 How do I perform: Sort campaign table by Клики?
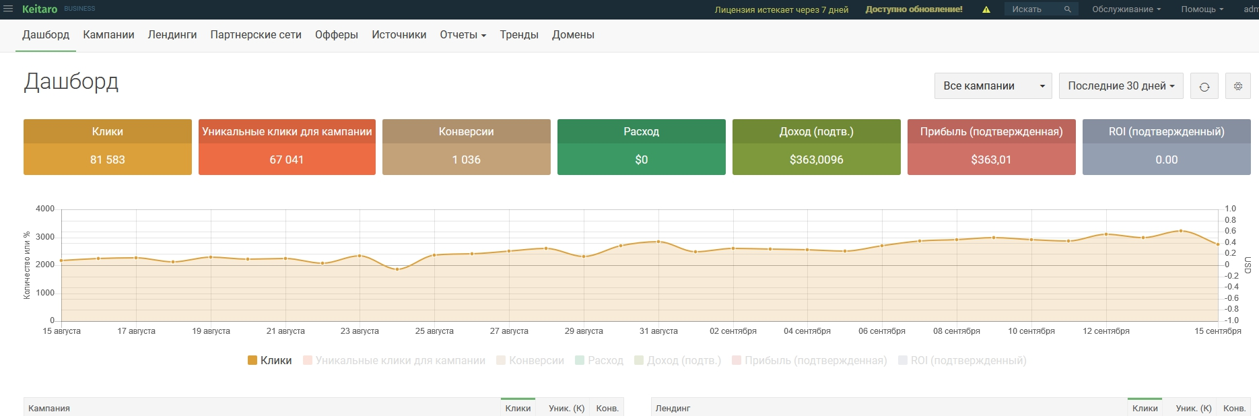518,408
